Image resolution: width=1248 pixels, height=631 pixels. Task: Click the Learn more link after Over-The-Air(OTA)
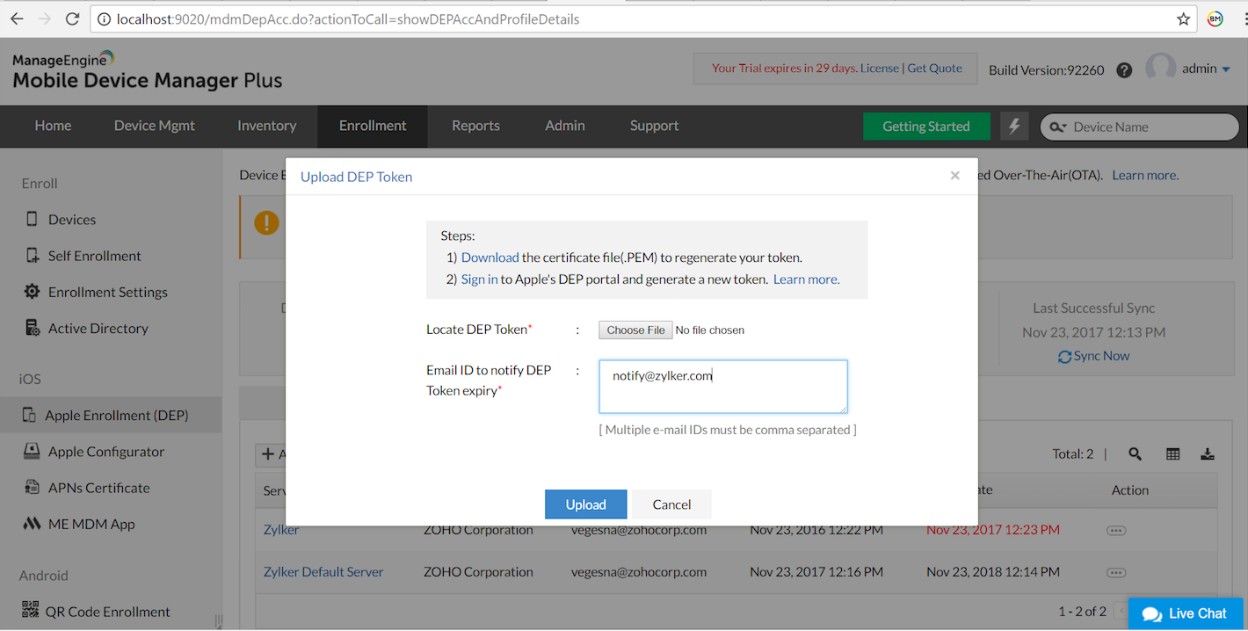(x=1145, y=175)
